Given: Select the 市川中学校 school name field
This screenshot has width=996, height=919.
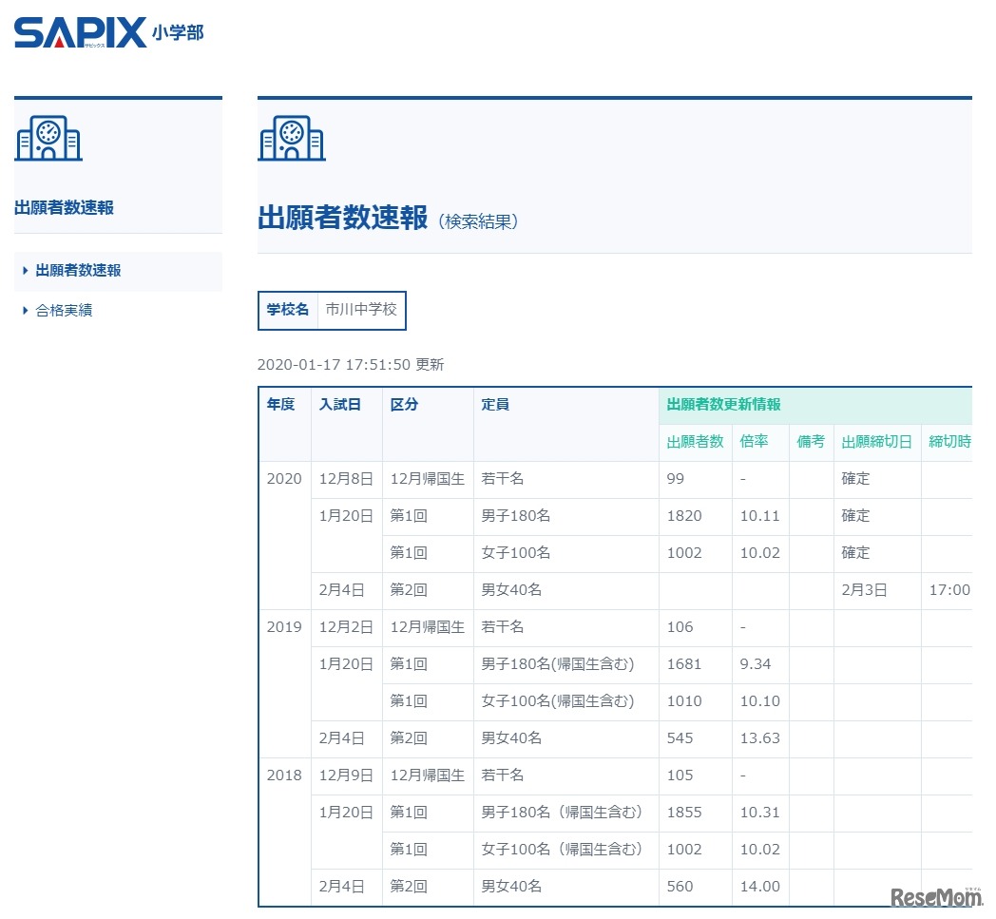Looking at the screenshot, I should coord(360,311).
